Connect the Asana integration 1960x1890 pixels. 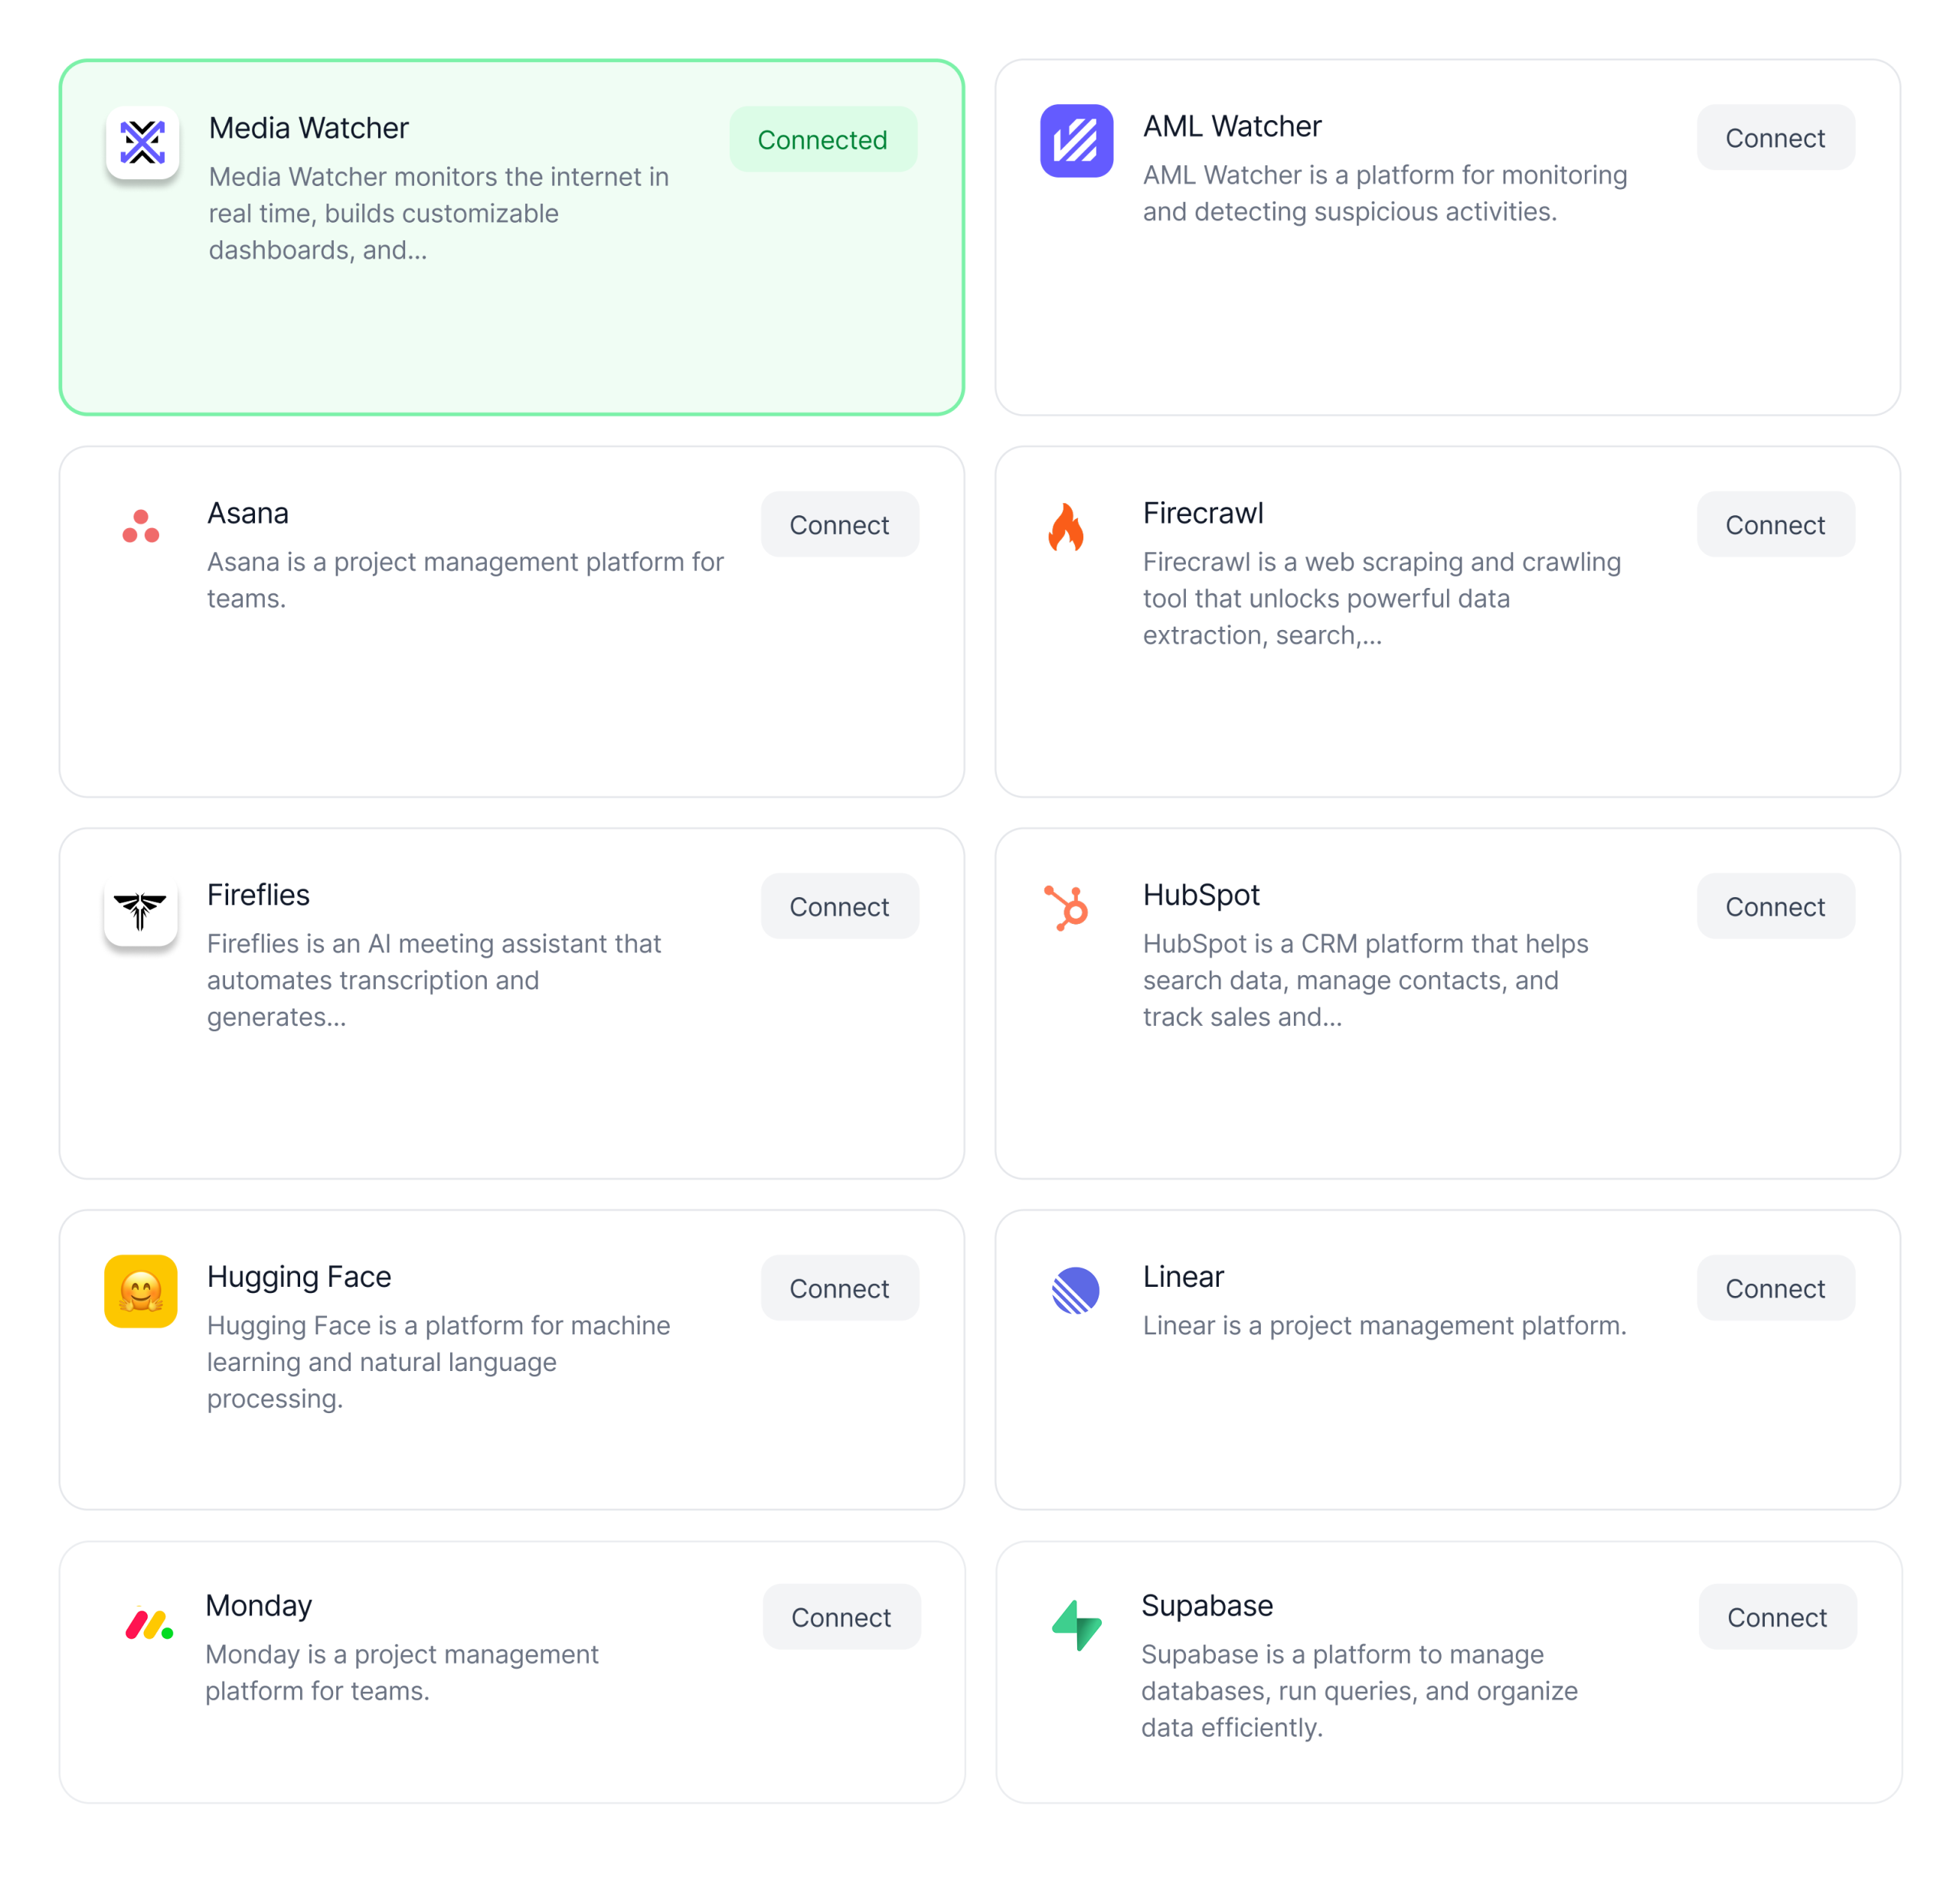point(839,525)
